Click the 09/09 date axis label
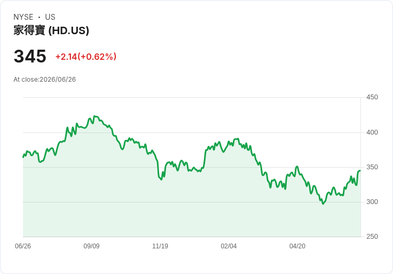 91,246
